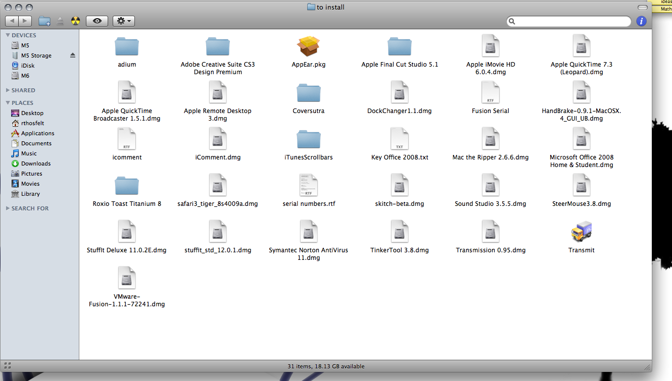Viewport: 672px width, 381px height.
Task: Collapse the PLACES sidebar section
Action: click(8, 103)
